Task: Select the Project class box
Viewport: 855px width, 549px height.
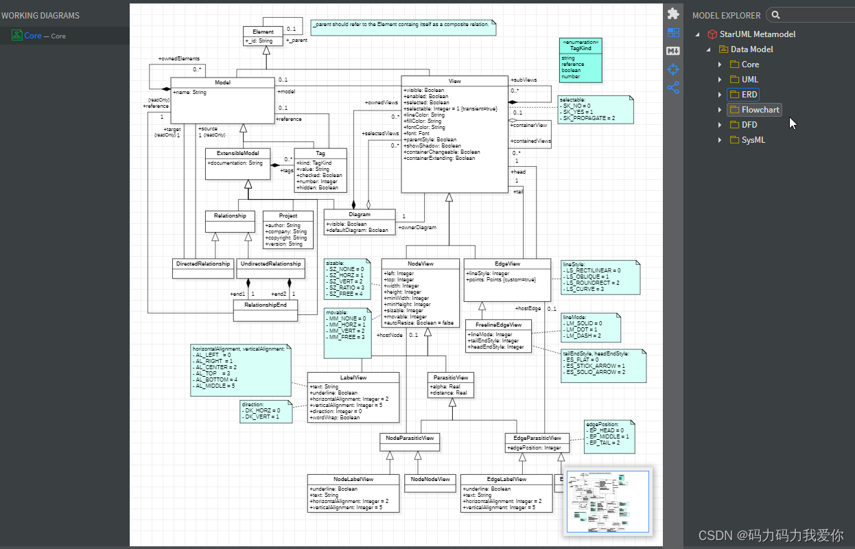Action: pos(288,230)
